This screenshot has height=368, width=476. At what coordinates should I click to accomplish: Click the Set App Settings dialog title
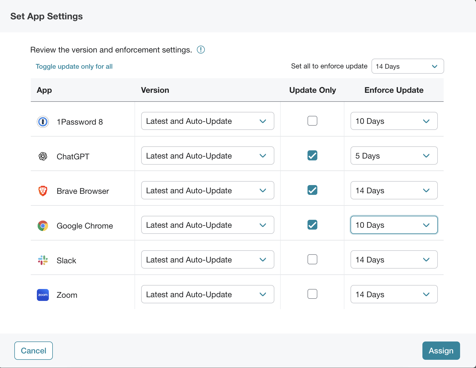click(46, 16)
